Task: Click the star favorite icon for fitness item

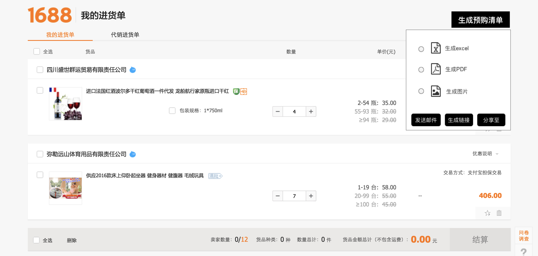Action: point(487,213)
